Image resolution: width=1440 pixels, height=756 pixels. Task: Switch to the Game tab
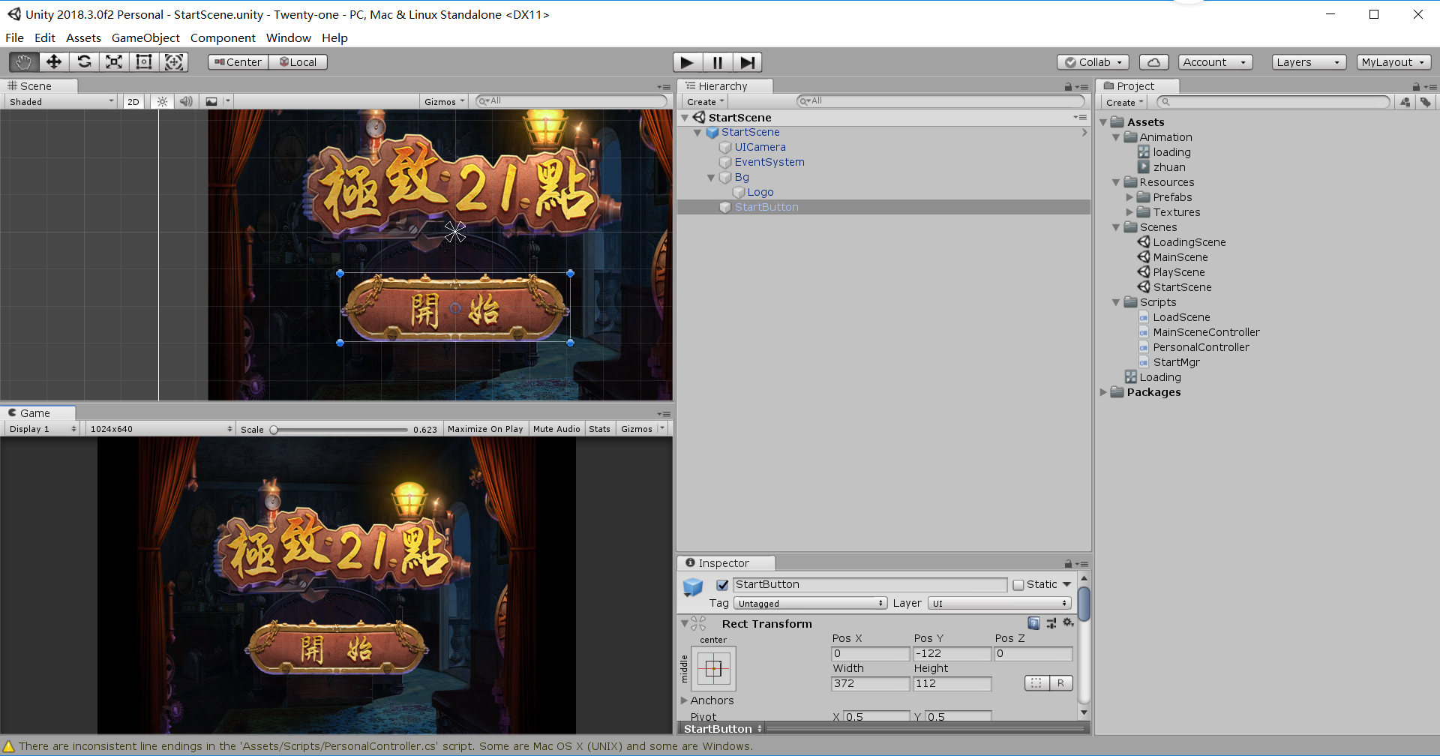(37, 413)
